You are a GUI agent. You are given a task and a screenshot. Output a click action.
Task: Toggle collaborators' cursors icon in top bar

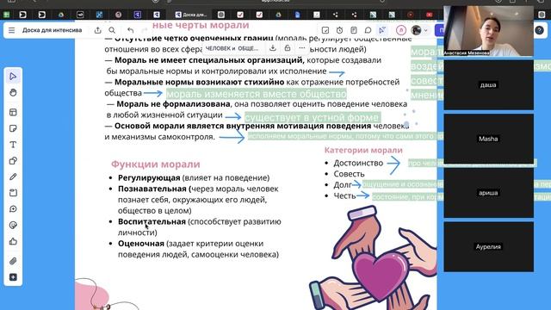[x=382, y=30]
